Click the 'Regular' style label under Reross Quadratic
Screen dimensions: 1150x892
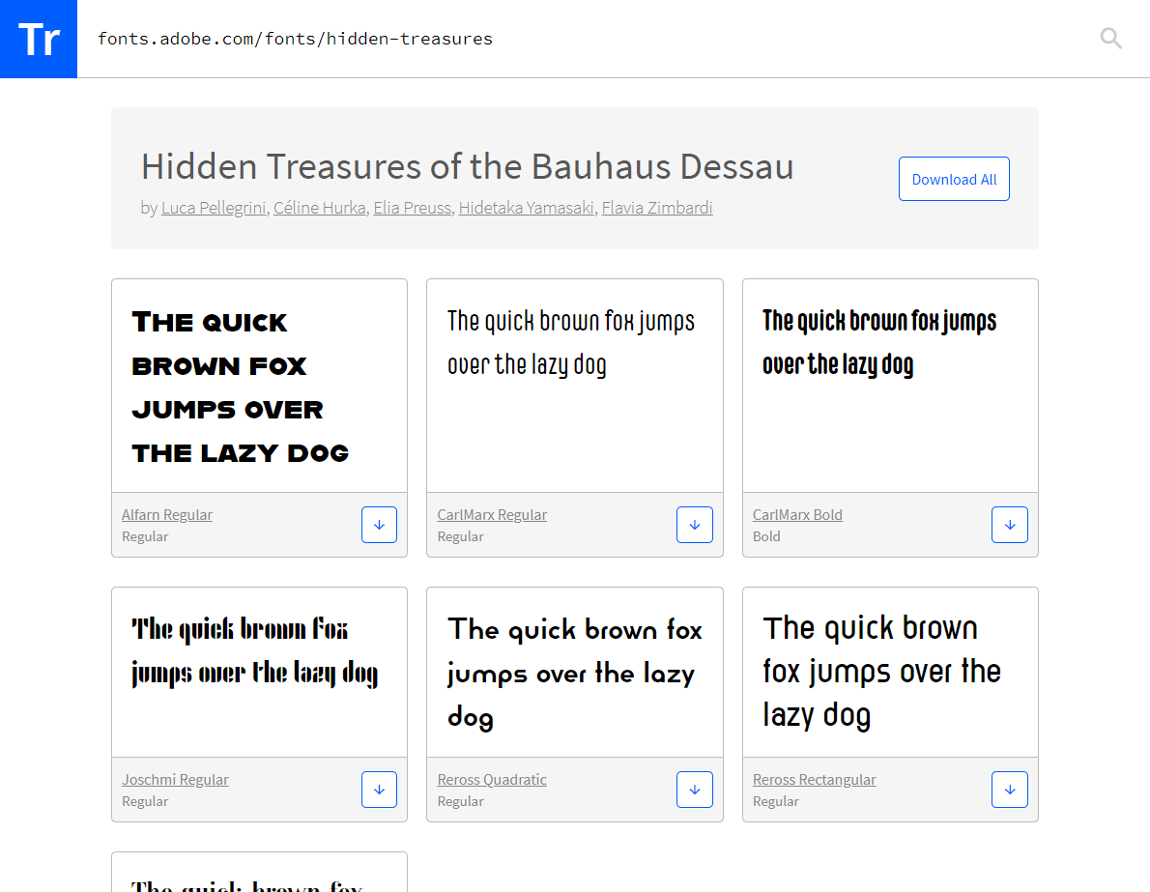pyautogui.click(x=461, y=801)
